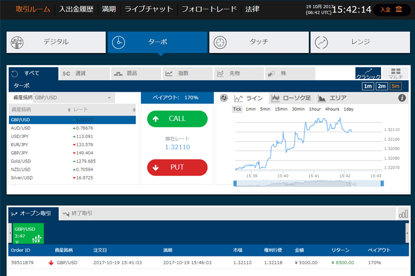
Task: Choose the 1m expiry
Action: point(368,86)
